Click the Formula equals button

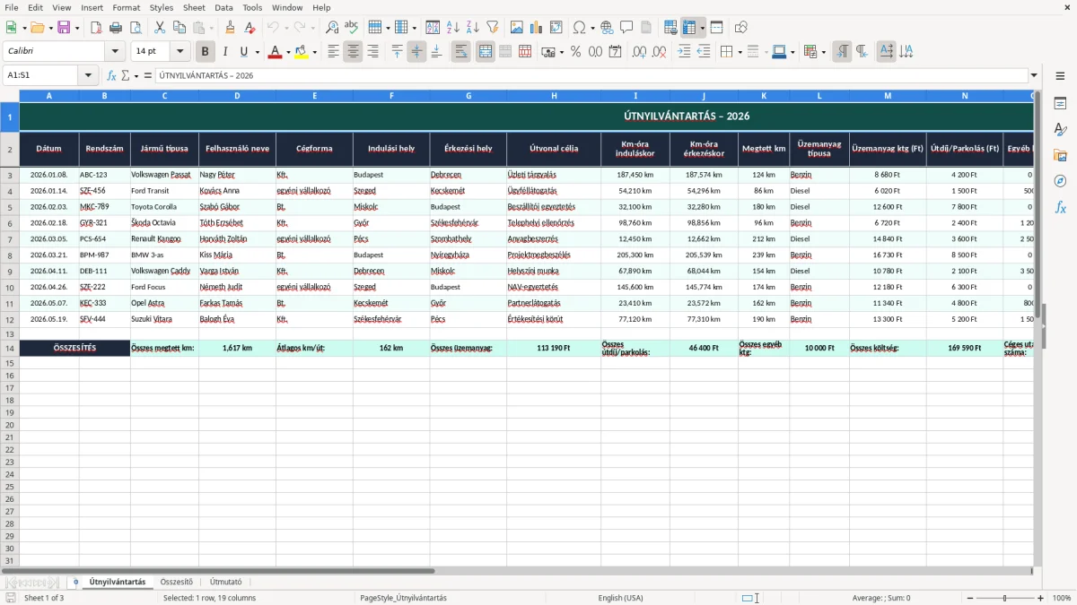(x=148, y=75)
